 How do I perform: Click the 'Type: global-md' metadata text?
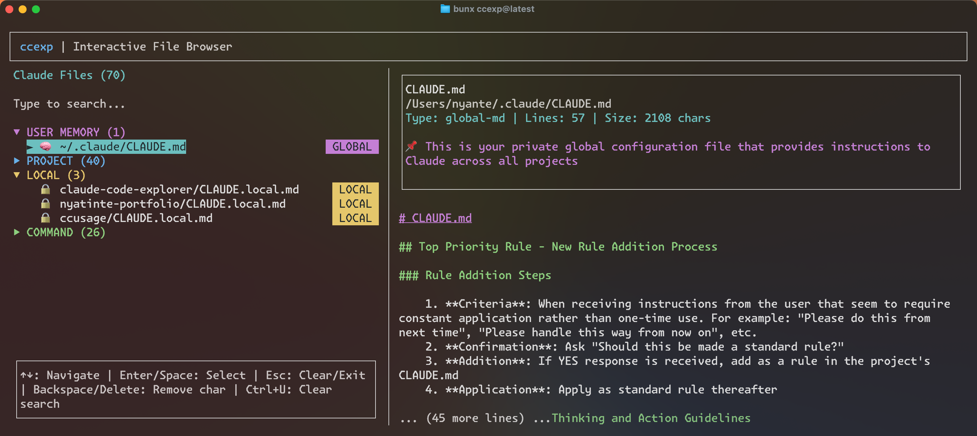point(455,118)
